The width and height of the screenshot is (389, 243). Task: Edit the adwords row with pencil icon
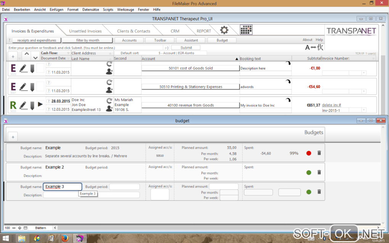[23, 87]
